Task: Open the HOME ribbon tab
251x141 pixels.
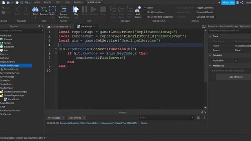Action: [36, 2]
